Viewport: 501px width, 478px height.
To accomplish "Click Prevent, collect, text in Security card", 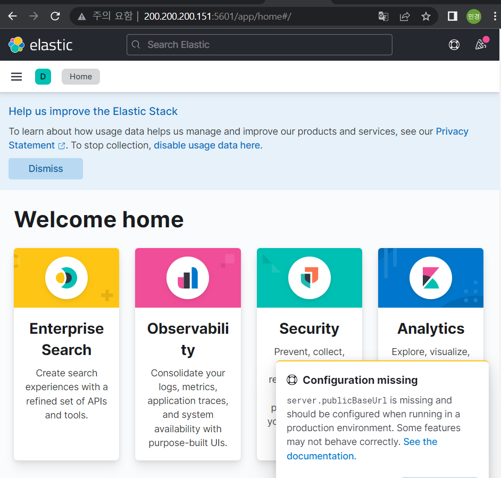I will click(x=310, y=352).
